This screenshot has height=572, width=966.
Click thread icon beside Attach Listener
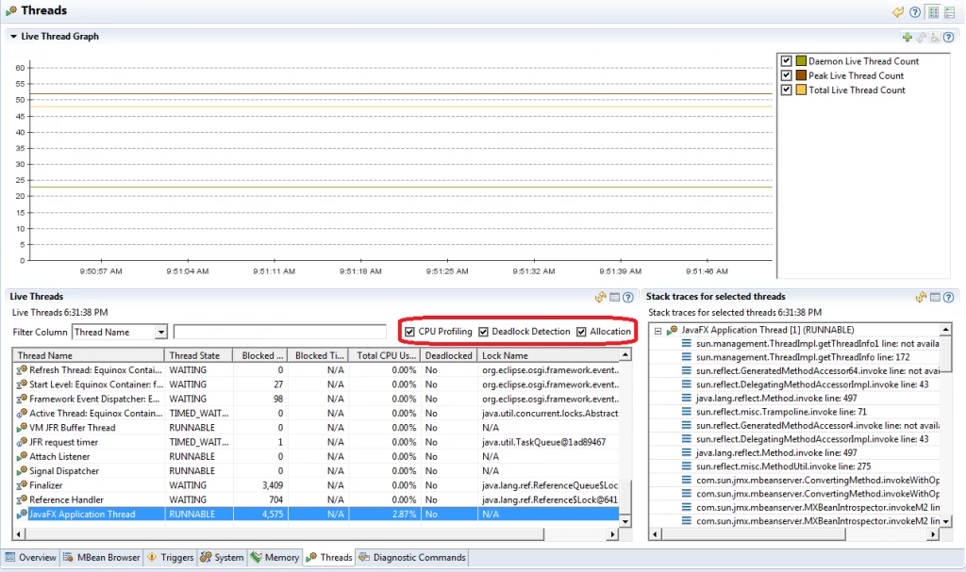[22, 456]
